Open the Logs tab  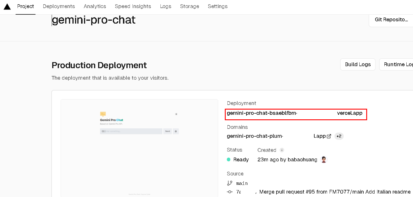click(x=166, y=6)
